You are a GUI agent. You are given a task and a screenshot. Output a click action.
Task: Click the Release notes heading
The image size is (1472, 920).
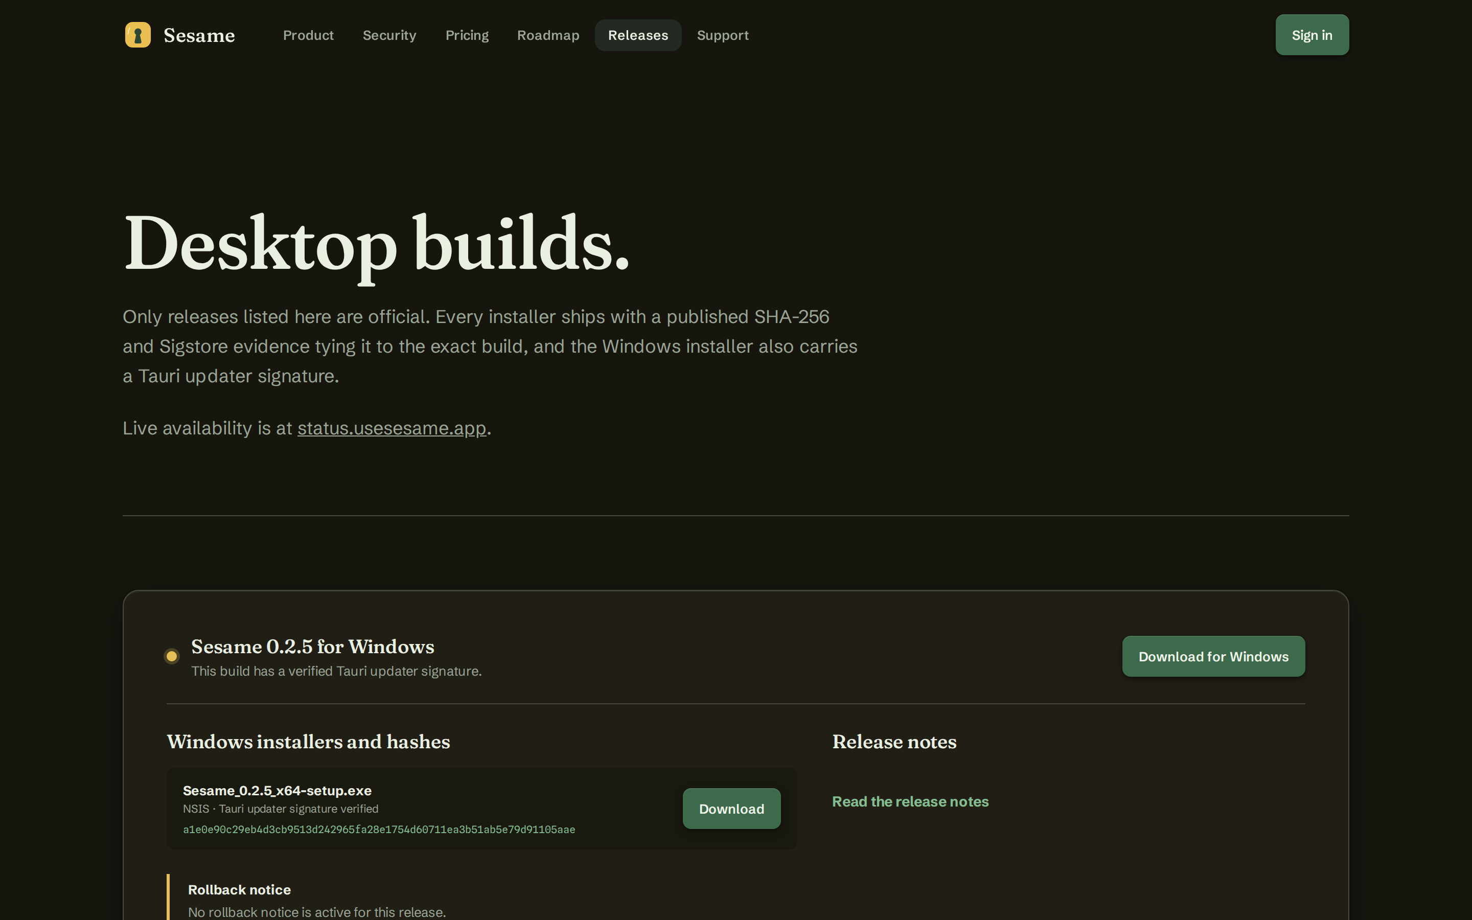(894, 742)
